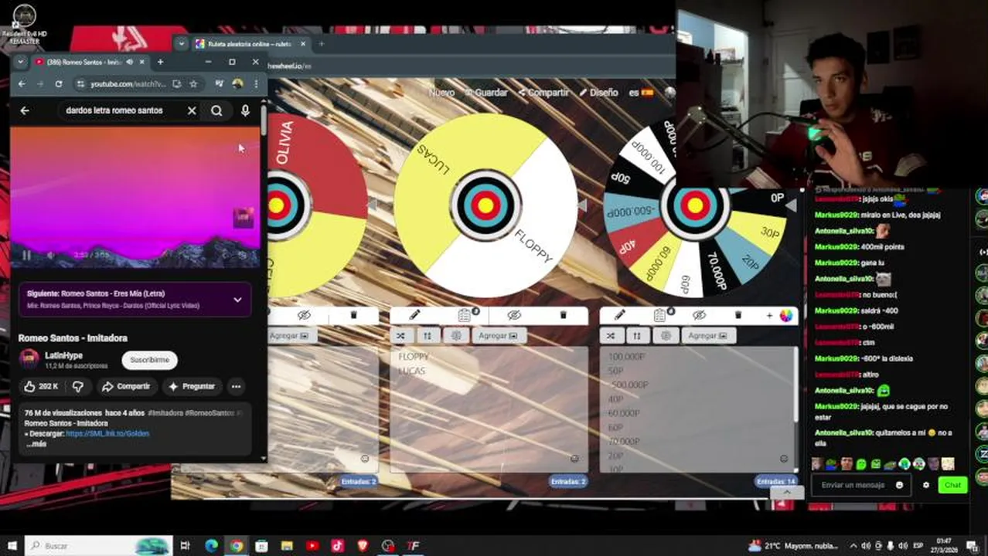The height and width of the screenshot is (556, 988).
Task: Edit the FLOPPY/LUCAS wheel with pencil icon
Action: click(x=414, y=315)
